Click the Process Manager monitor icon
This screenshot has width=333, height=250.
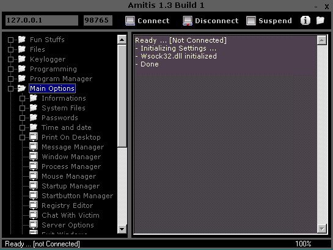pos(34,166)
